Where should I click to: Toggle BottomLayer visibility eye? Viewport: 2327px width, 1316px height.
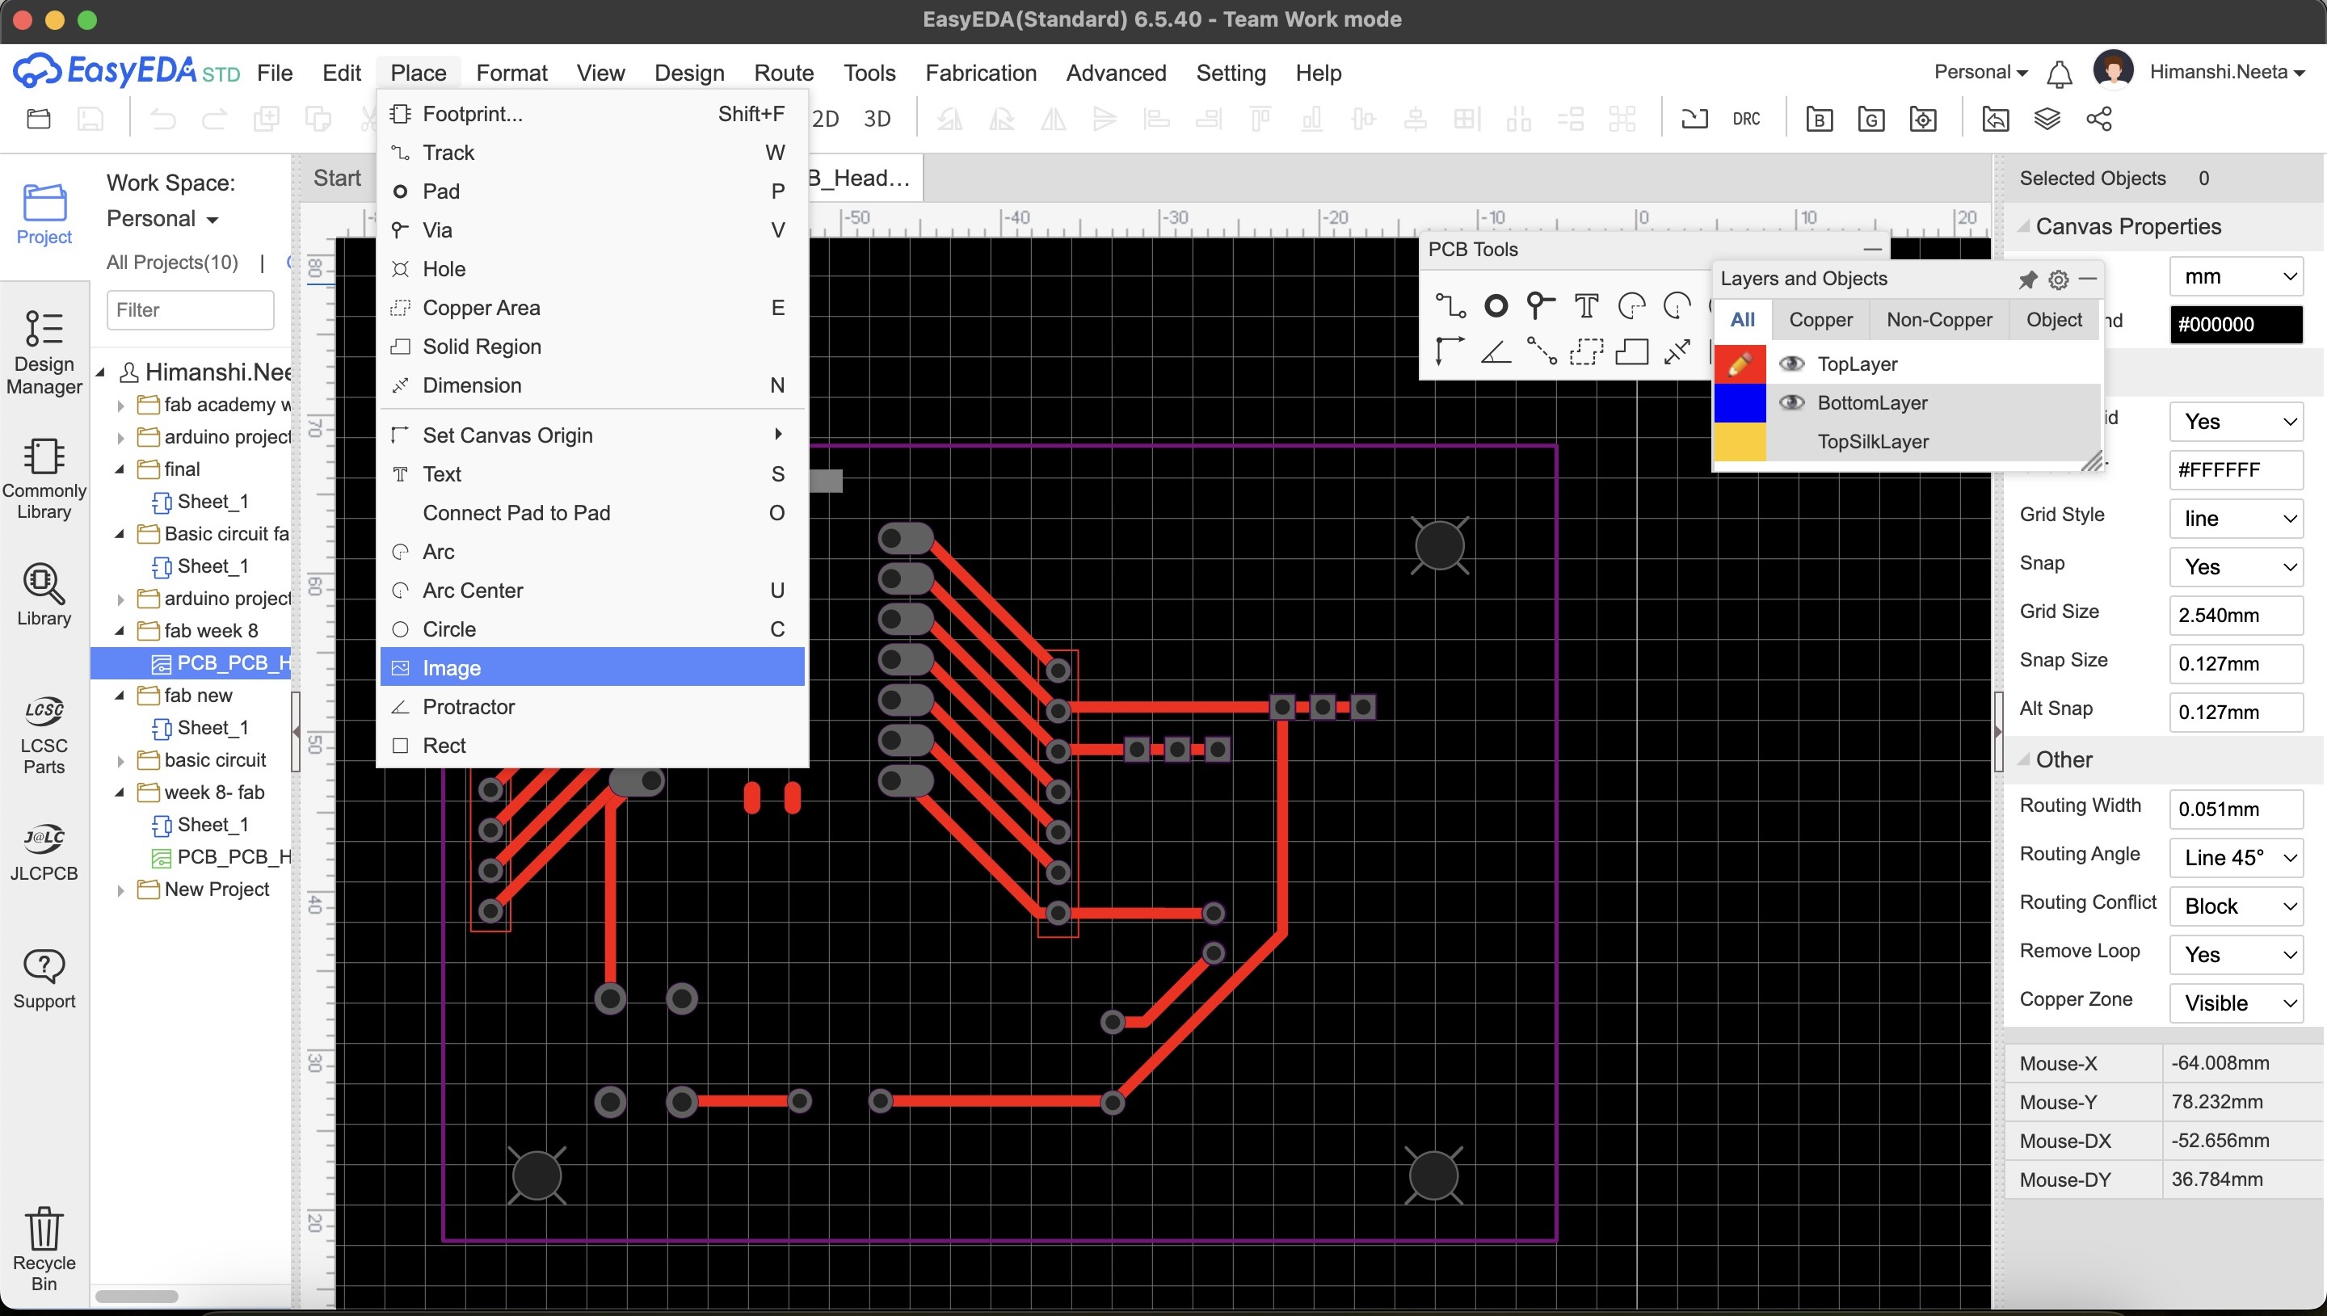pos(1791,402)
